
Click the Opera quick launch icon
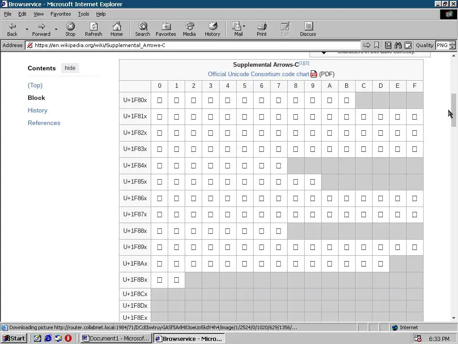pyautogui.click(x=68, y=339)
